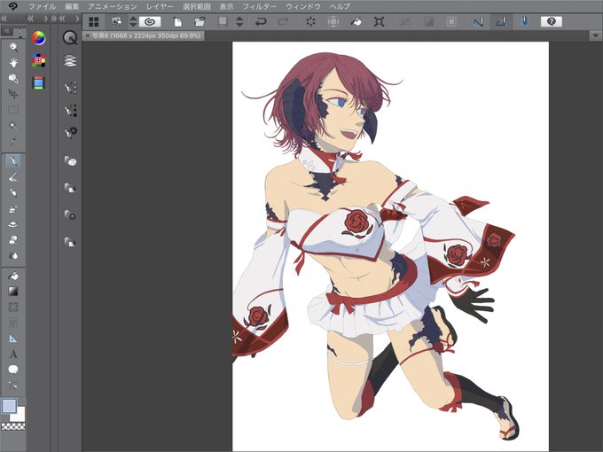
Task: Undo the last action
Action: point(261,22)
